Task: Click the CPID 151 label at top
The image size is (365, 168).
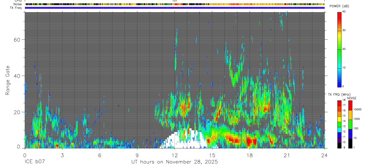Action: coord(175,1)
